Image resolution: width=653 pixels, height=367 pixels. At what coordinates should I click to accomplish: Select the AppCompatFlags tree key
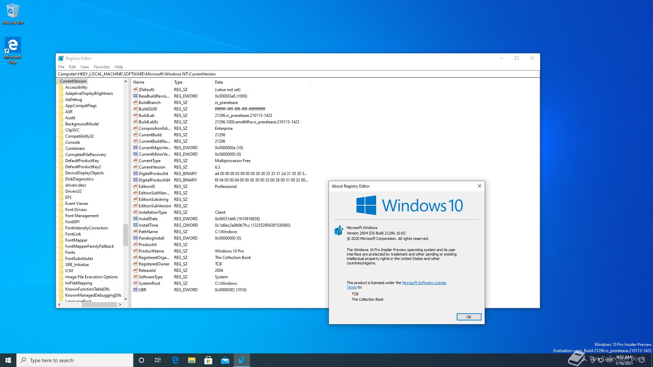click(x=81, y=106)
